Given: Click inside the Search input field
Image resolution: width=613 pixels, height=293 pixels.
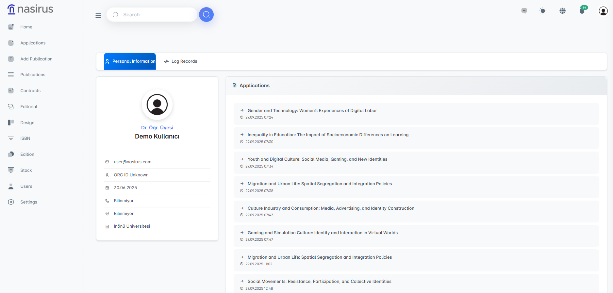Looking at the screenshot, I should [x=154, y=15].
